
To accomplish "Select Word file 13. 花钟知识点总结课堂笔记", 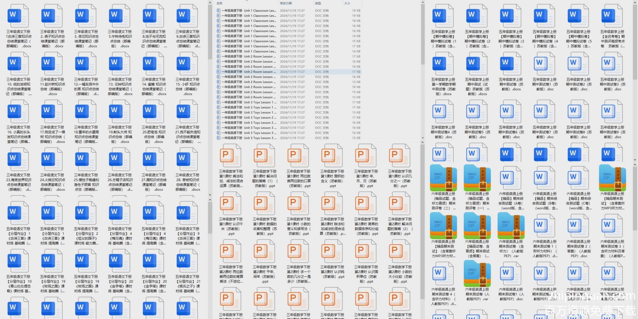I will click(120, 64).
